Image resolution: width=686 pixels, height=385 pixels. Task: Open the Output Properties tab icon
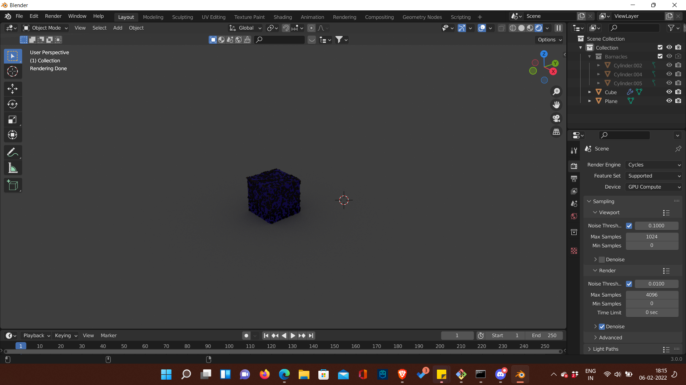pos(574,179)
